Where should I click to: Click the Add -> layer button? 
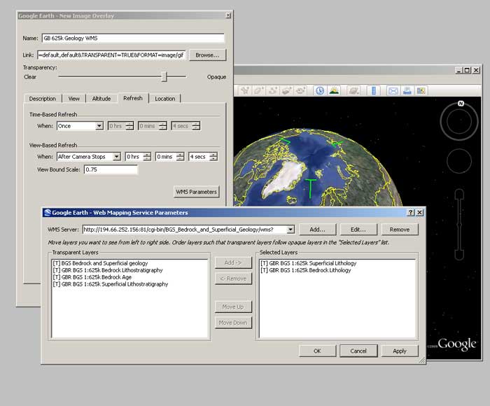pyautogui.click(x=233, y=262)
